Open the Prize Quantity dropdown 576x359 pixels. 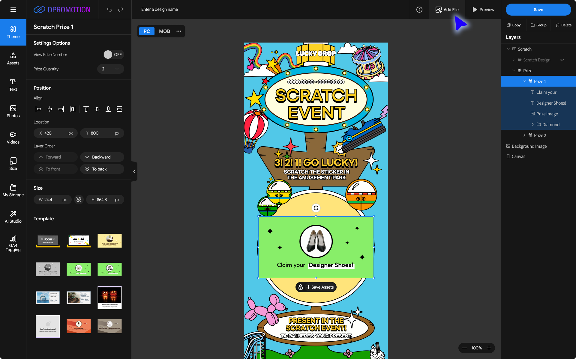110,69
